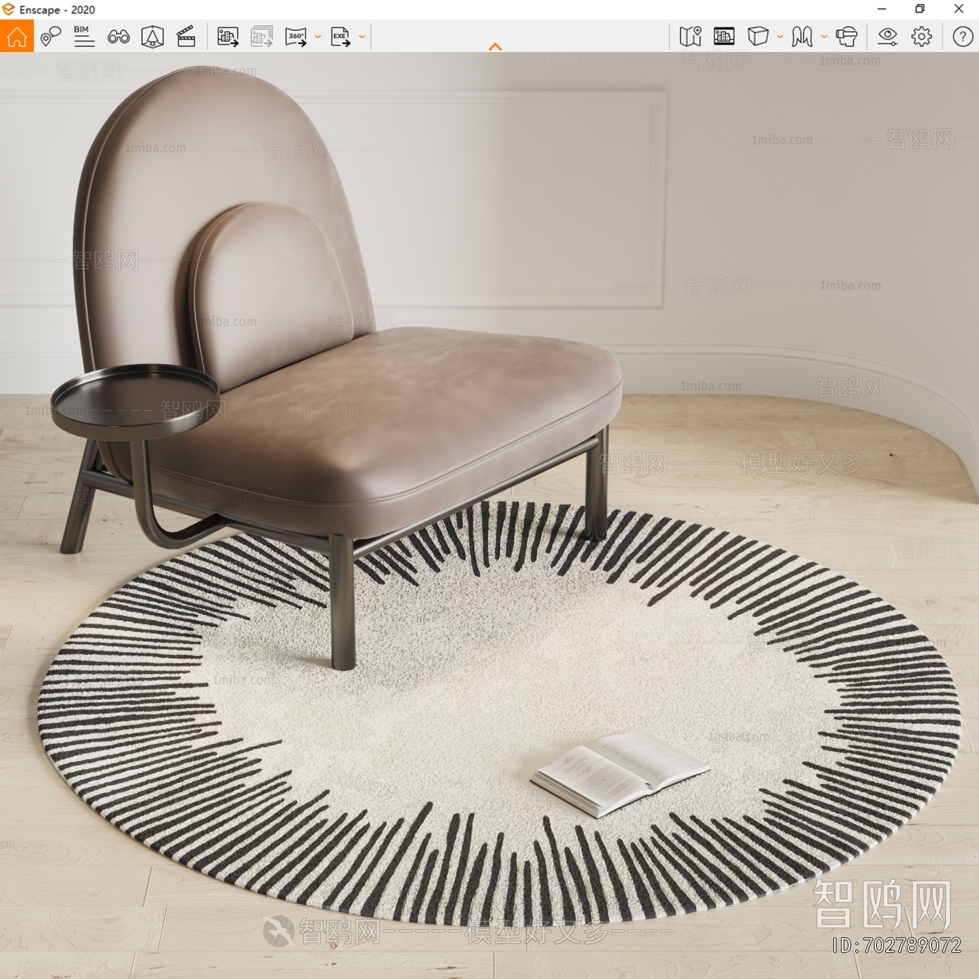The height and width of the screenshot is (979, 979).
Task: Open the Help question mark icon
Action: click(x=962, y=37)
